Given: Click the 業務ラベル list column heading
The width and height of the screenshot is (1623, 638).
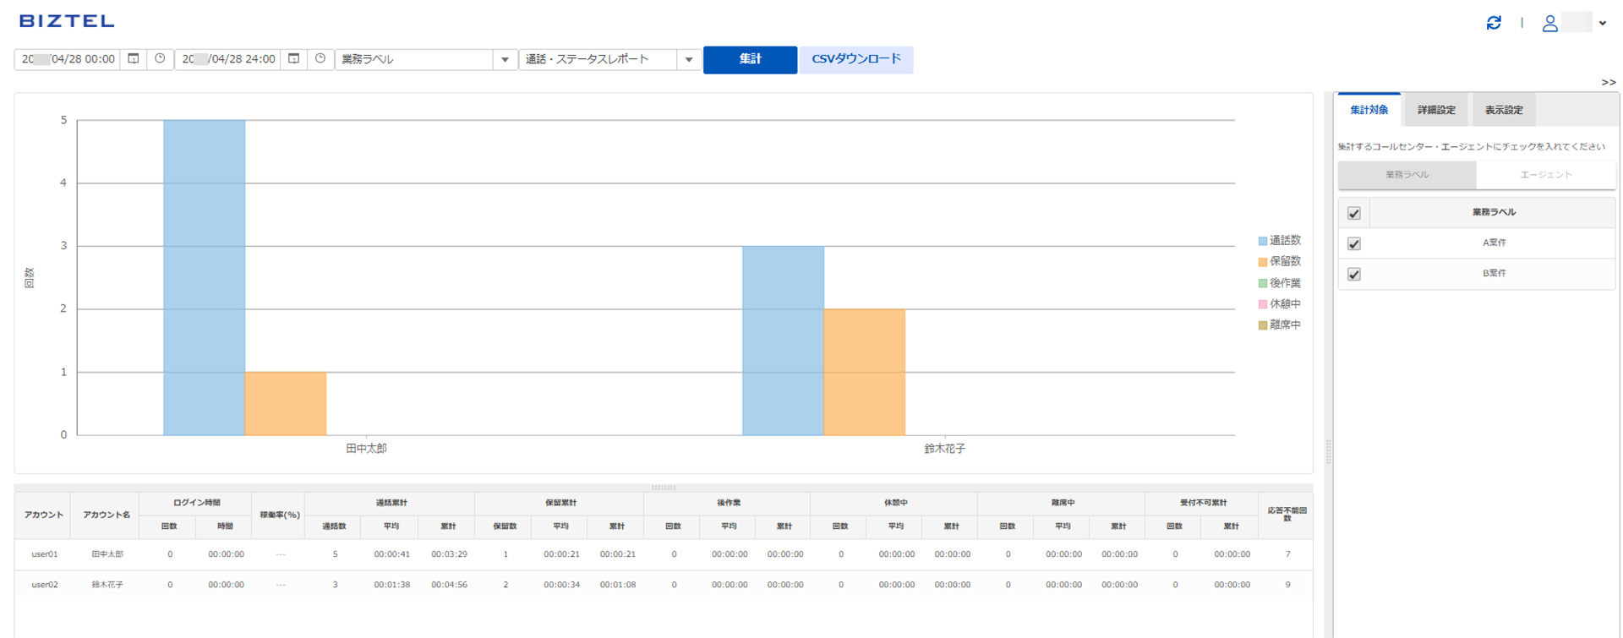Looking at the screenshot, I should click(x=1494, y=212).
